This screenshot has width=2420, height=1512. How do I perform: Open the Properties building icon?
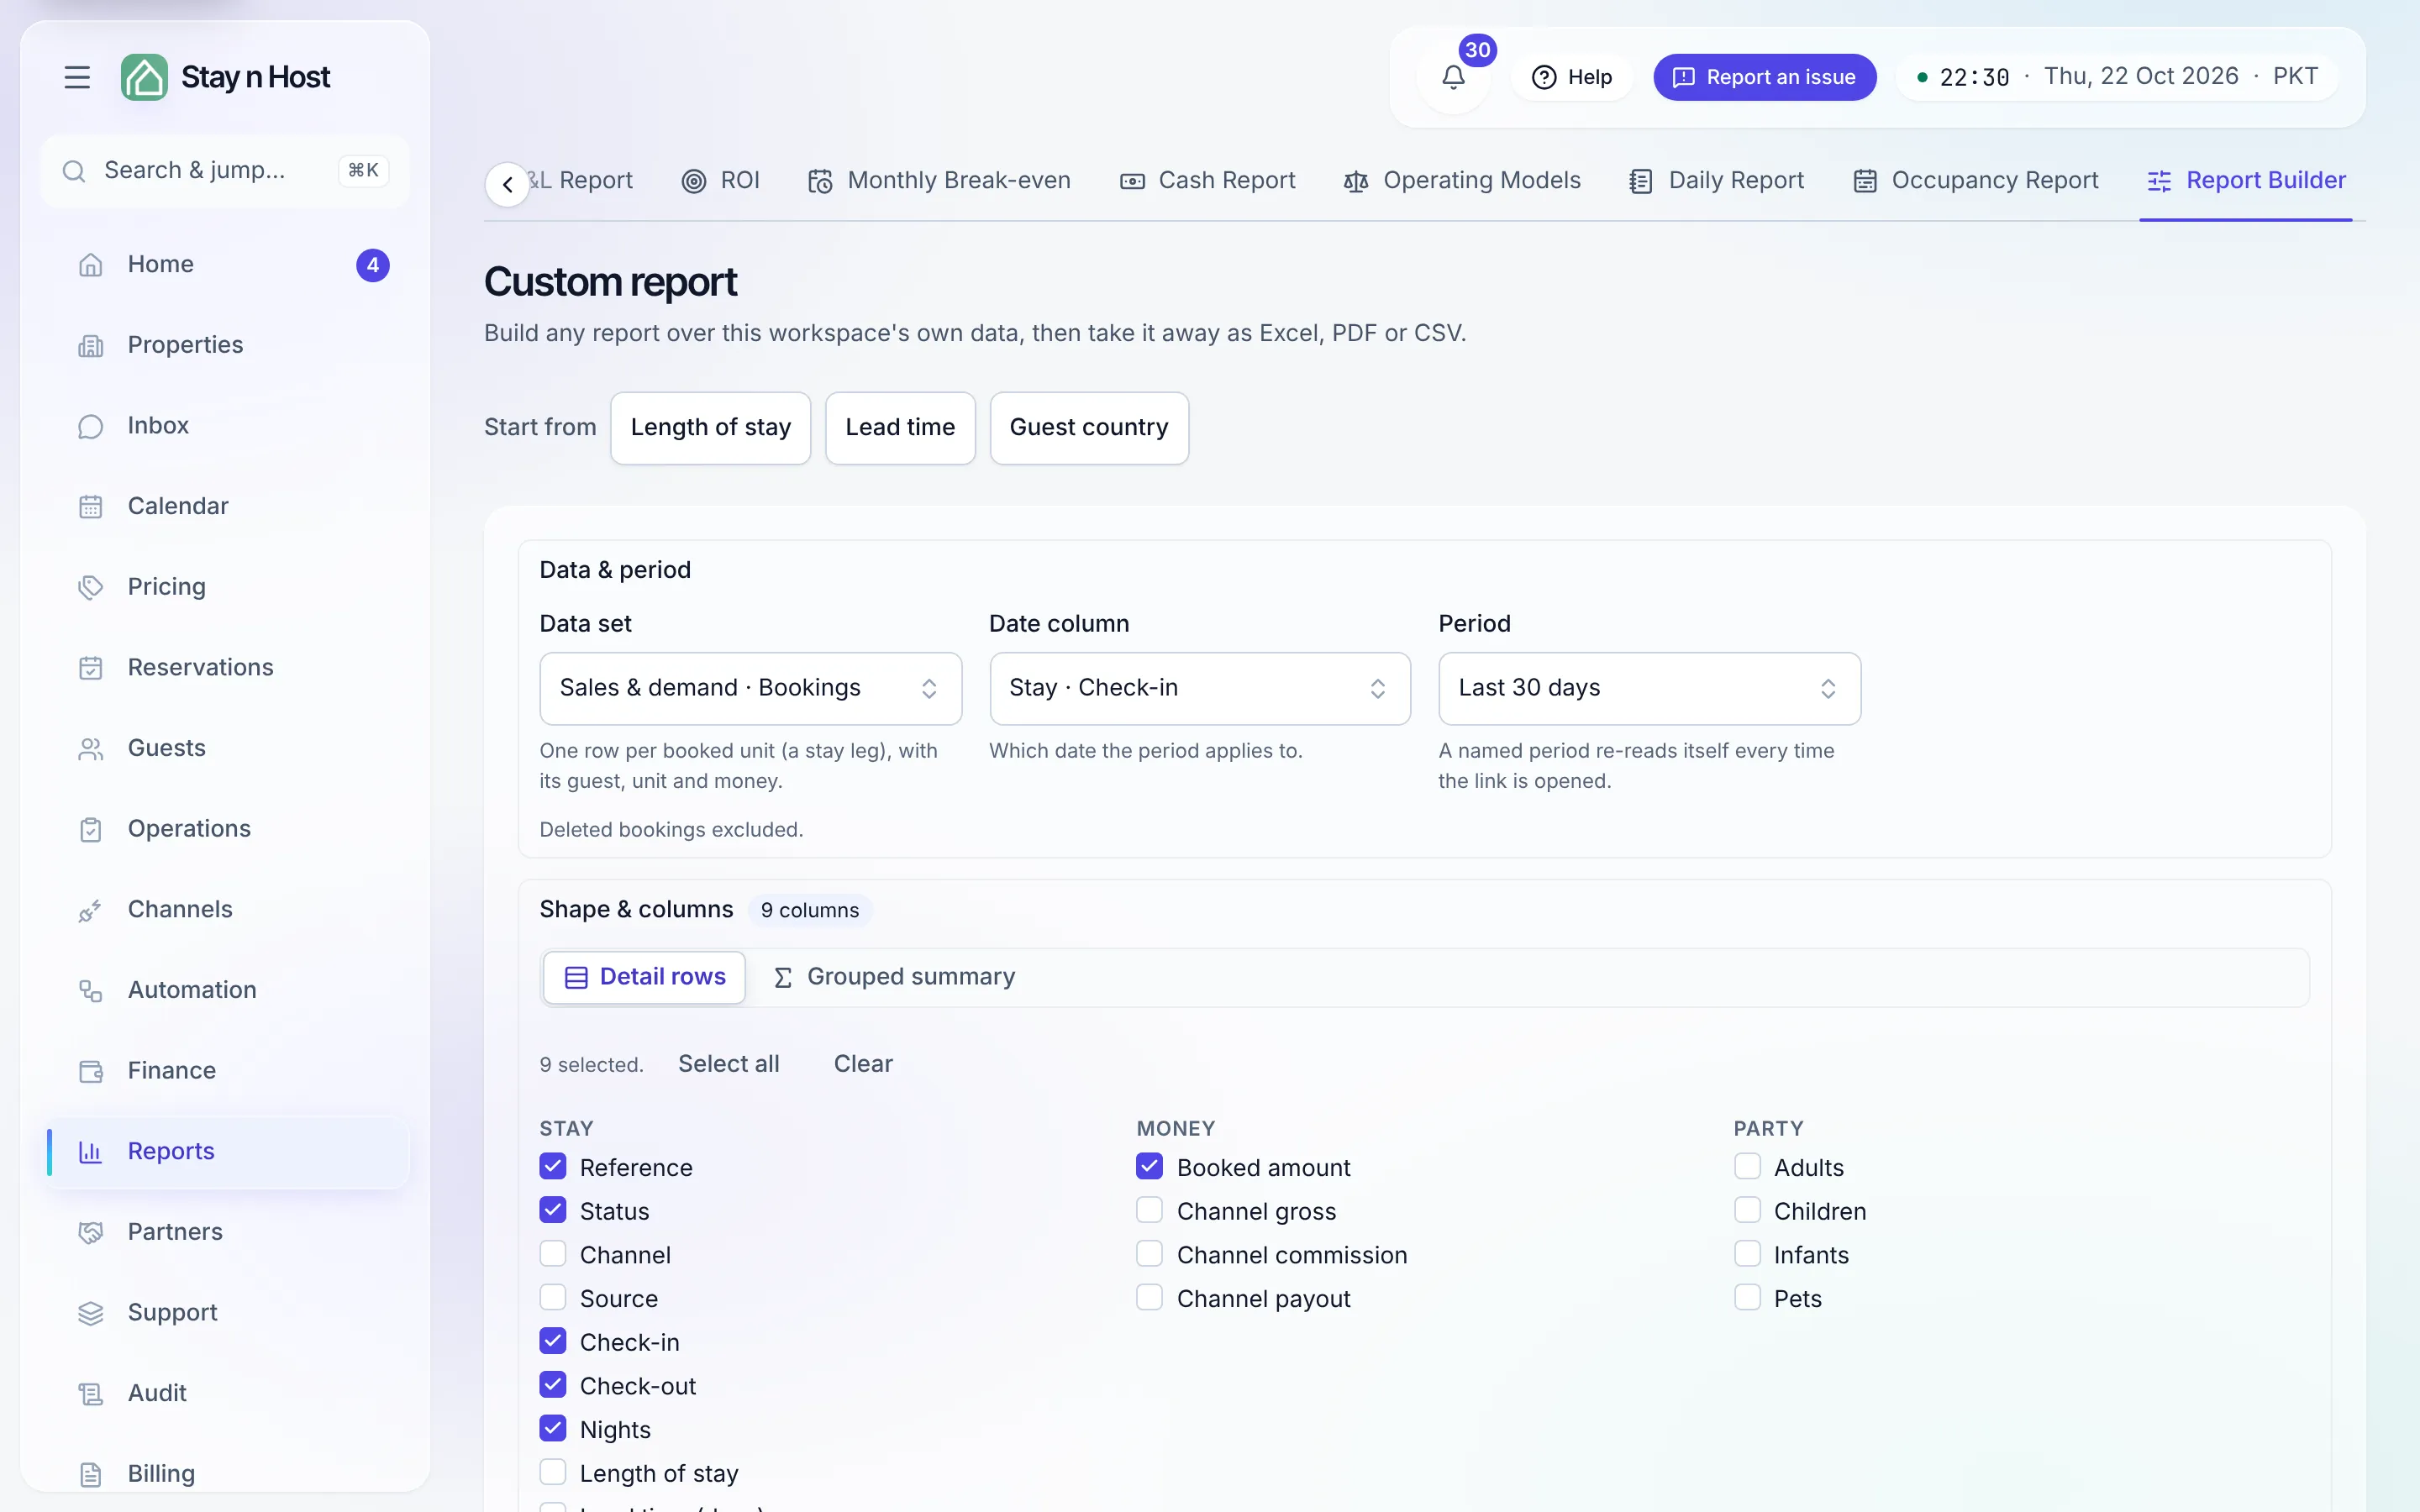(x=91, y=346)
